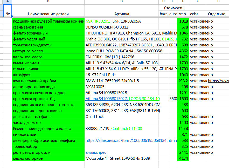This screenshot has height=168, width=229.
Task: Select cell 'моторное масло'
Action: coord(48,51)
